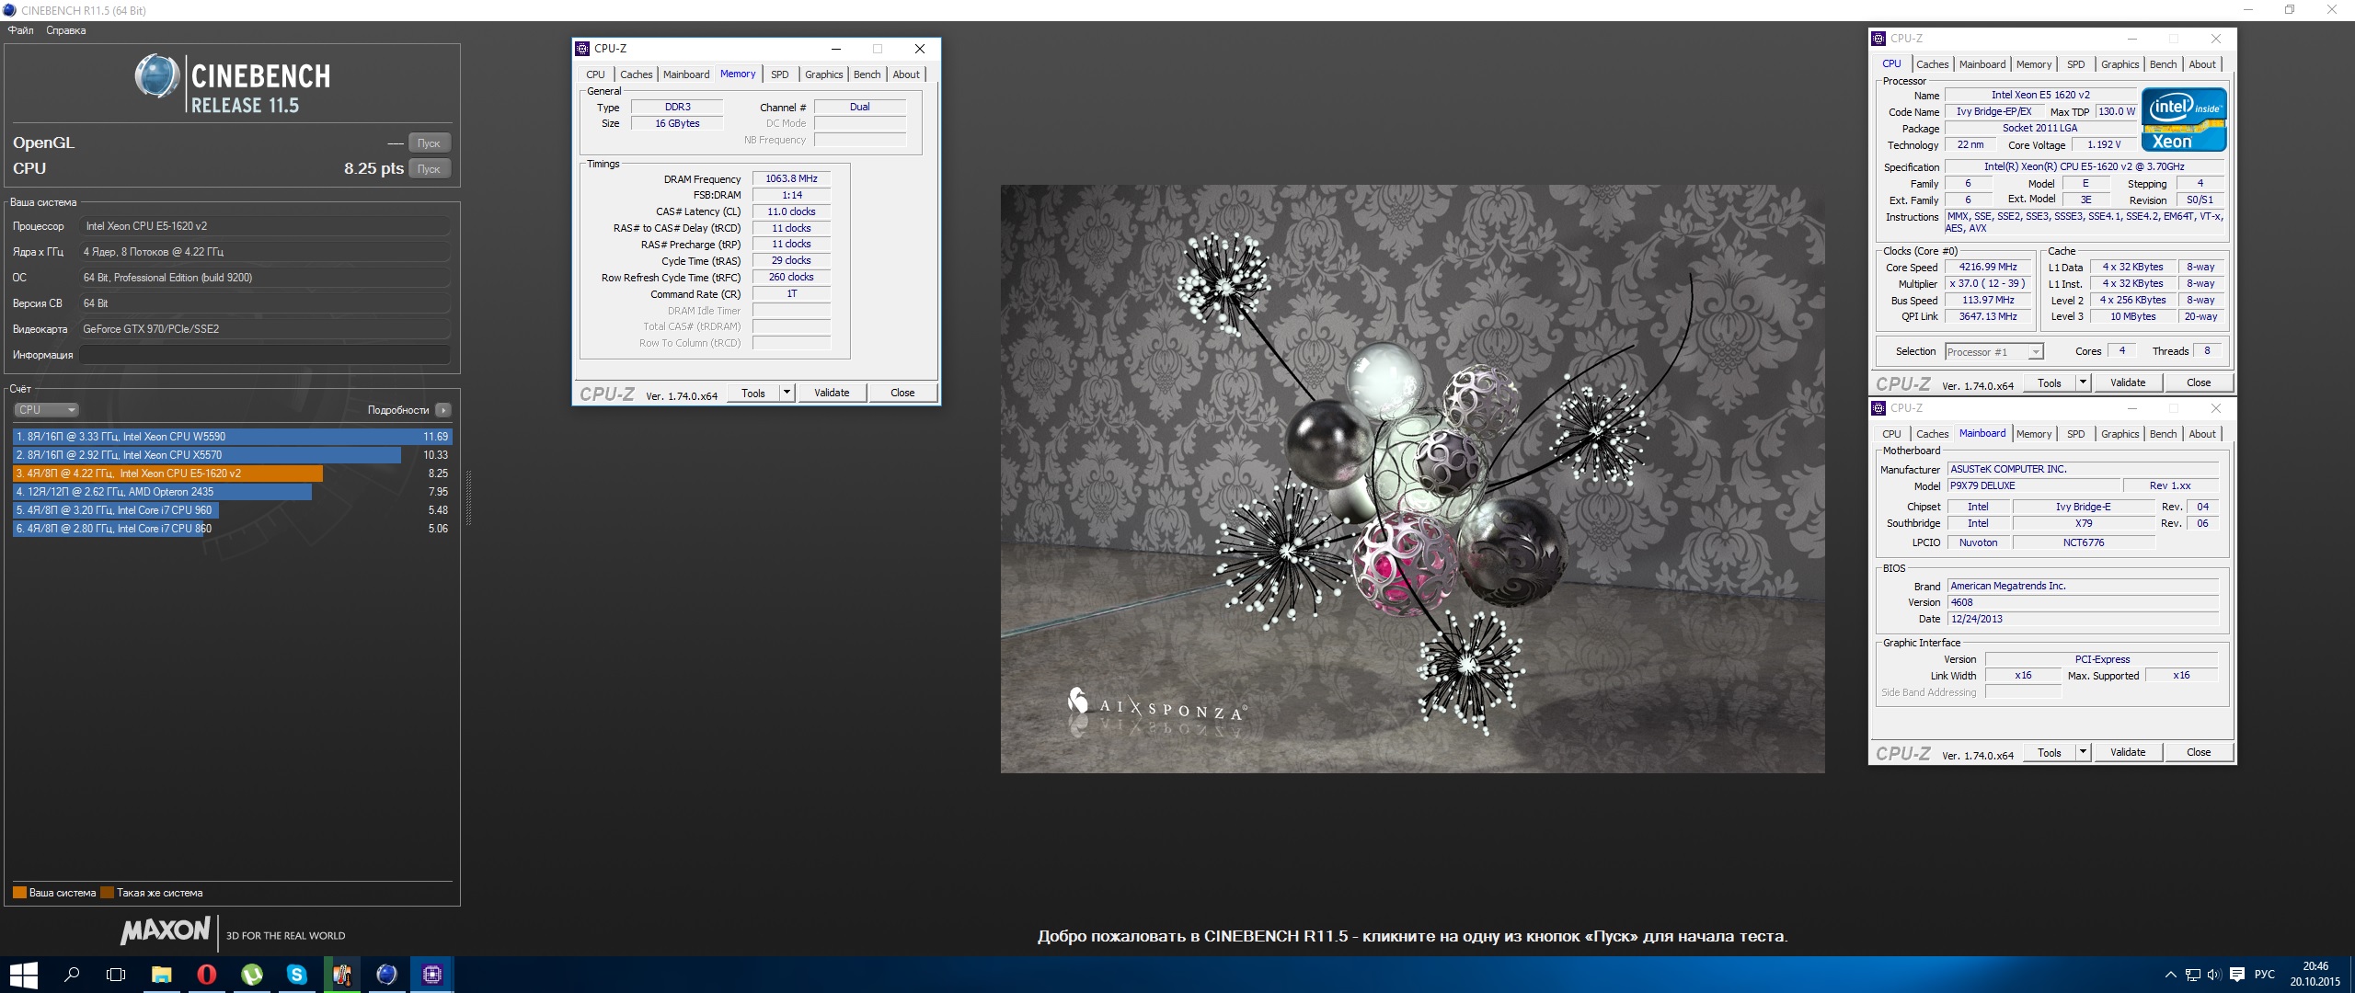2355x993 pixels.
Task: Open Tools dropdown arrow in Mainboard window
Action: coord(2084,752)
